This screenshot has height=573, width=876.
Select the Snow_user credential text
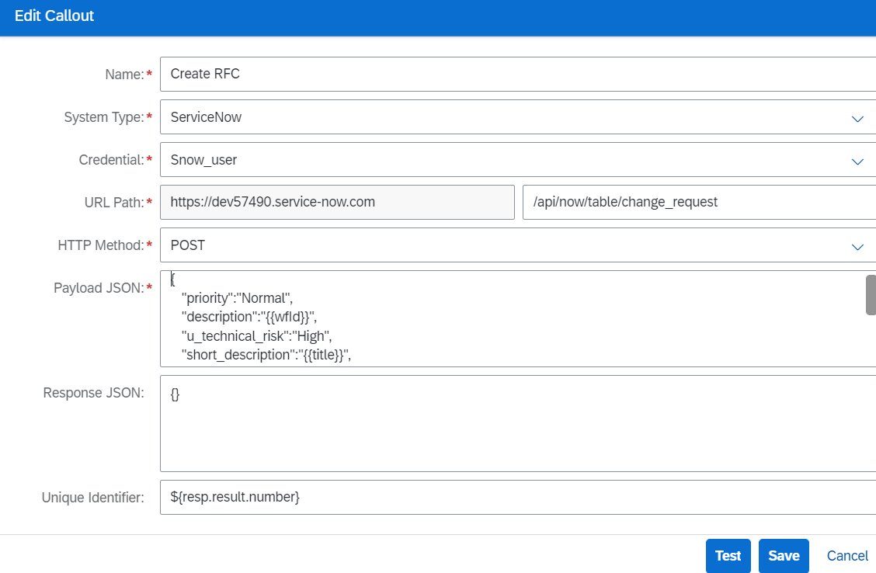(203, 160)
